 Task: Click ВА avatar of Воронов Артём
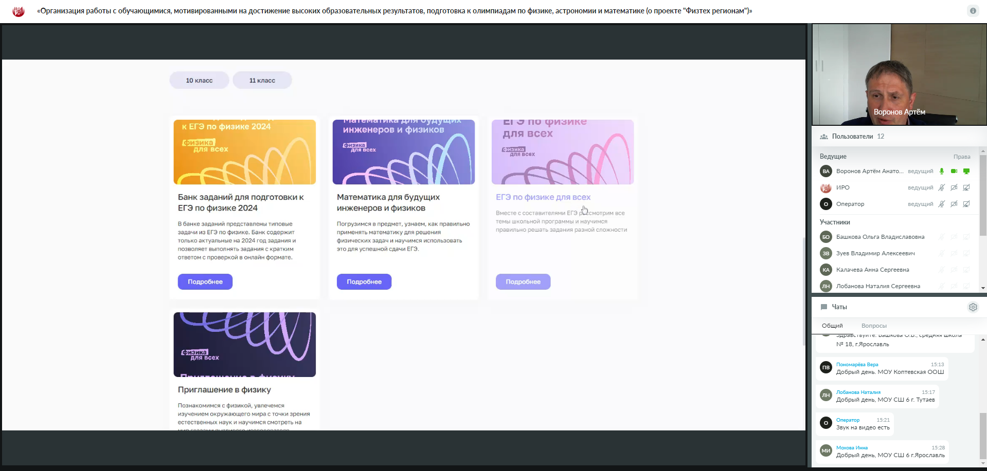(x=826, y=172)
